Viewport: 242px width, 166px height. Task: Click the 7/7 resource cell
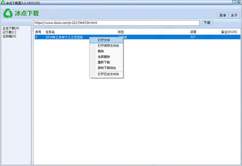coord(193,37)
